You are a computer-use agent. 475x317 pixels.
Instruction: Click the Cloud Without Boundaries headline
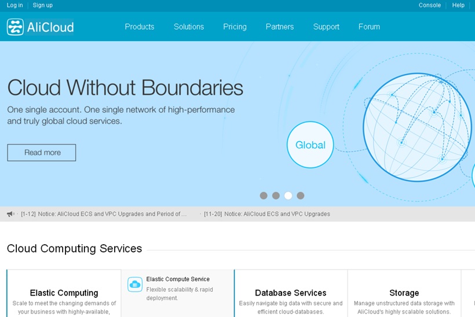pos(125,88)
